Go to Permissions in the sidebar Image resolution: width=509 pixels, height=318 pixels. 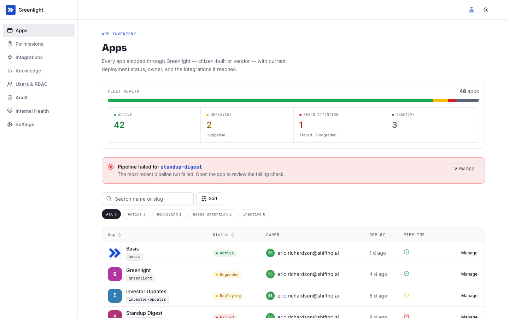(x=39, y=44)
